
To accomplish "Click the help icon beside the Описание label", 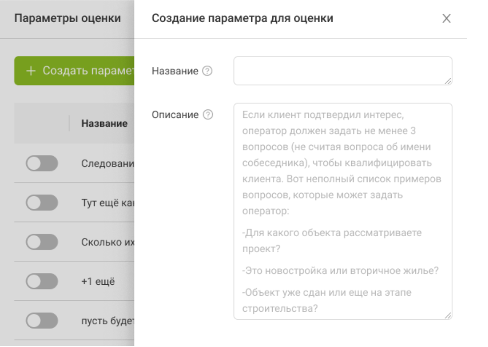I will 208,115.
